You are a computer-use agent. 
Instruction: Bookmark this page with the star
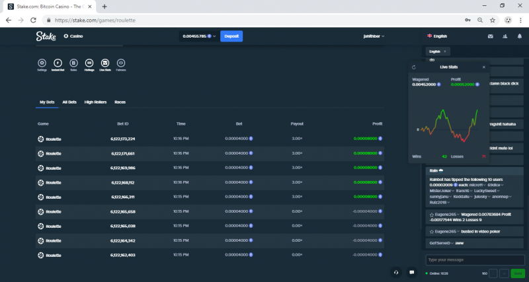(493, 20)
